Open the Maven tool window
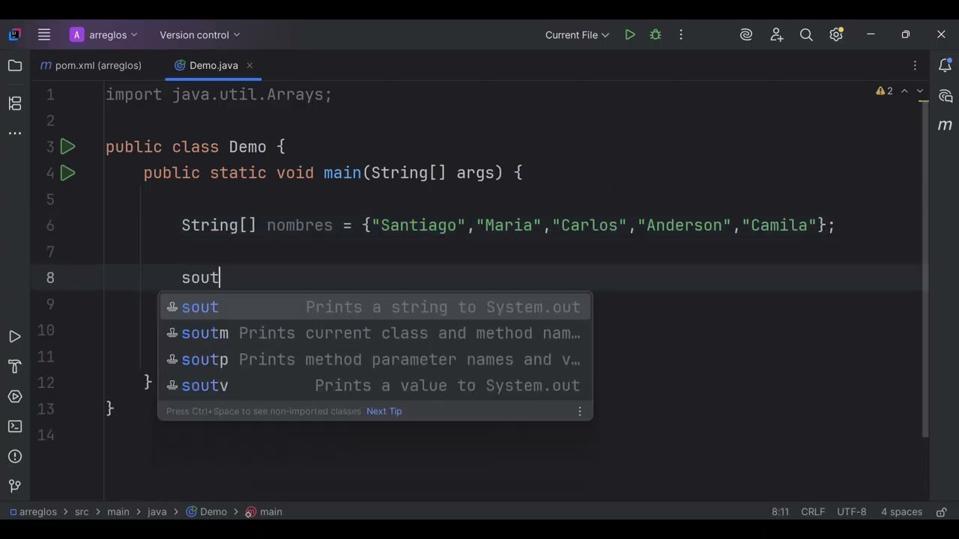Viewport: 959px width, 539px height. 945,125
